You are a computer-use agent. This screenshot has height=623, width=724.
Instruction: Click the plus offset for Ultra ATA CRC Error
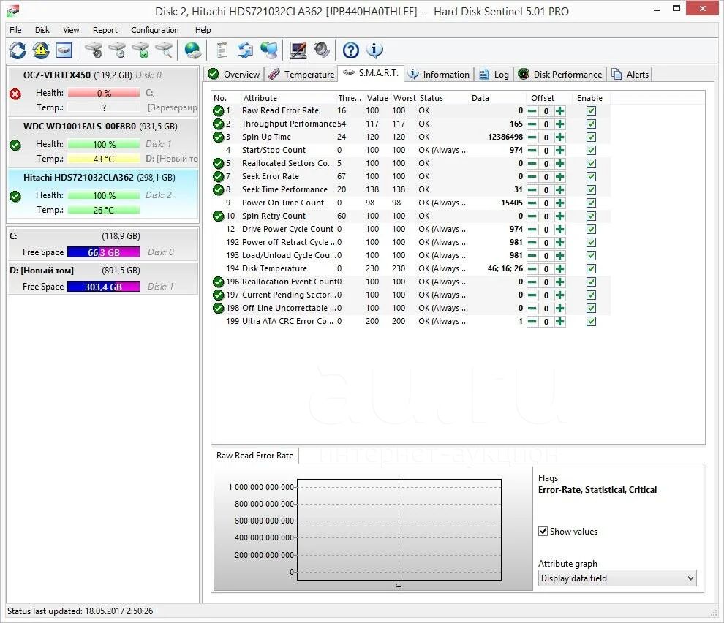559,322
